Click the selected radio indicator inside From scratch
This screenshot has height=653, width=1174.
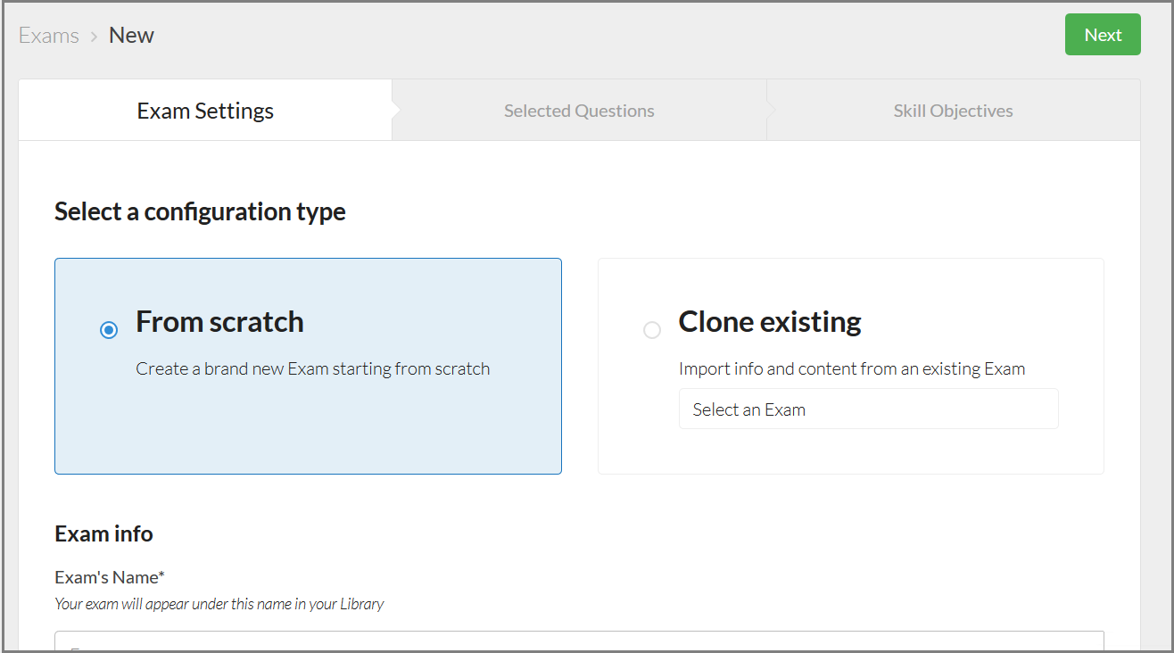click(108, 329)
